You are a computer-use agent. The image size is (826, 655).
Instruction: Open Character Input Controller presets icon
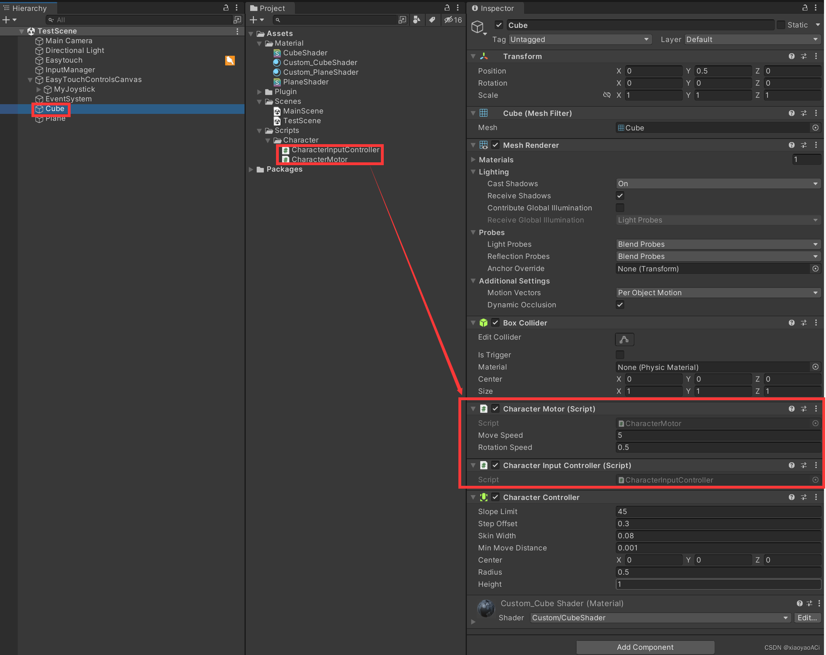(804, 465)
